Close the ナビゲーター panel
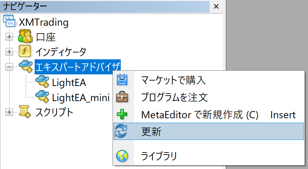 click(x=216, y=6)
